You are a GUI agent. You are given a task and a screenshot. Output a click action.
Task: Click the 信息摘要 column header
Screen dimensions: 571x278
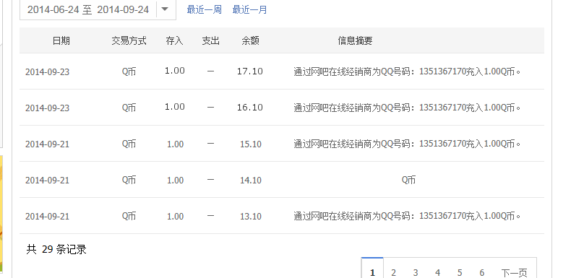click(355, 40)
